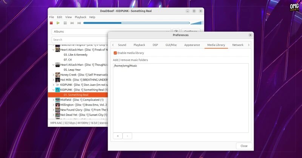The image size is (302, 158).
Task: Open the Help menu
Action: click(92, 17)
